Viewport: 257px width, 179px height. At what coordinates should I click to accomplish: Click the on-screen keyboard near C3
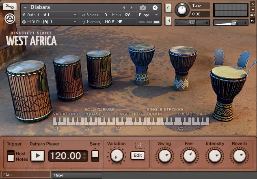[118, 121]
